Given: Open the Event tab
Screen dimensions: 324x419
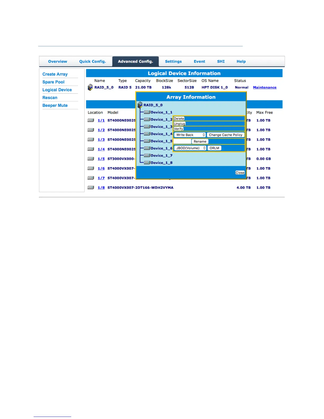Looking at the screenshot, I should (x=199, y=61).
